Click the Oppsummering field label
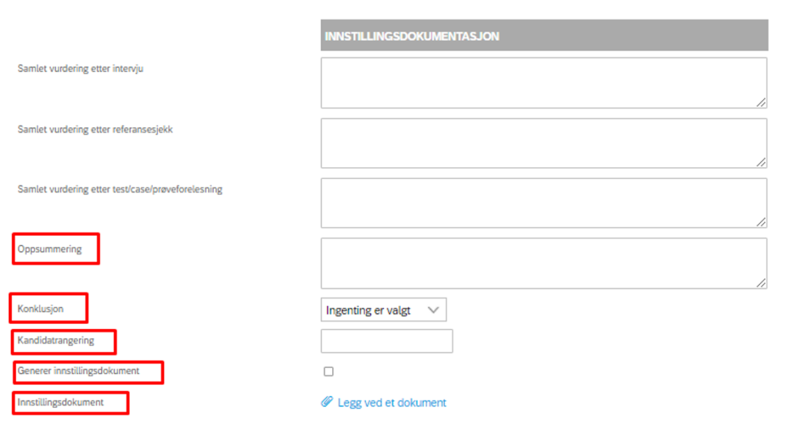Image resolution: width=799 pixels, height=424 pixels. 49,249
